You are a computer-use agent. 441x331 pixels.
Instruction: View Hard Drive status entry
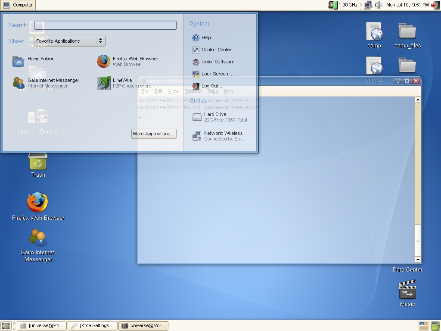point(220,117)
